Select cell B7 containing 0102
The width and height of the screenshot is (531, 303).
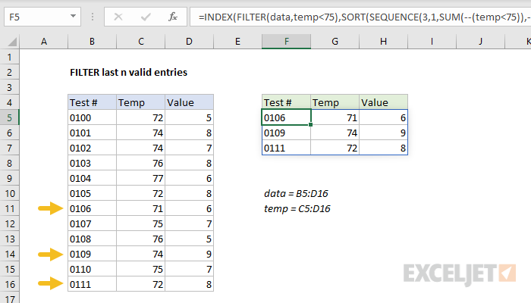tap(92, 148)
